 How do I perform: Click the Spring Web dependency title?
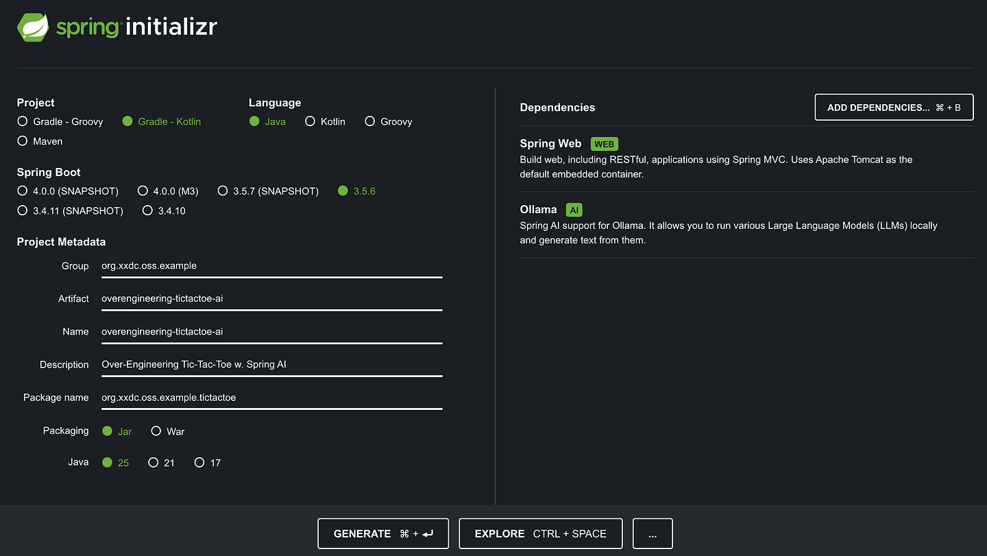pos(550,143)
